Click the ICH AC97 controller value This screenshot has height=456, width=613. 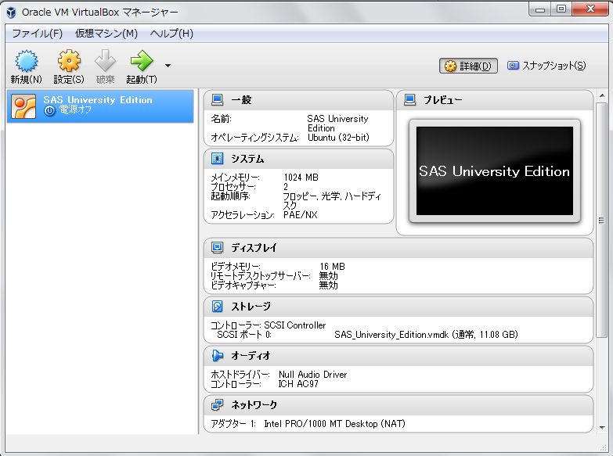point(298,384)
